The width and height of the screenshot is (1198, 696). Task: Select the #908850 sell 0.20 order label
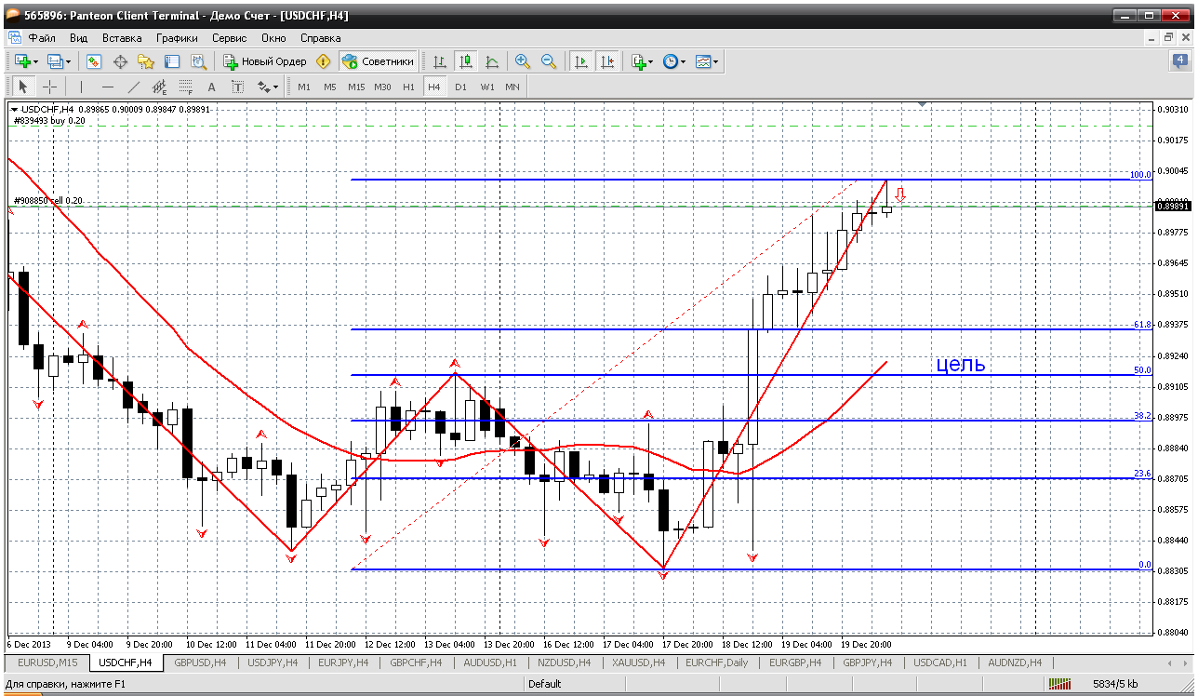(x=48, y=200)
